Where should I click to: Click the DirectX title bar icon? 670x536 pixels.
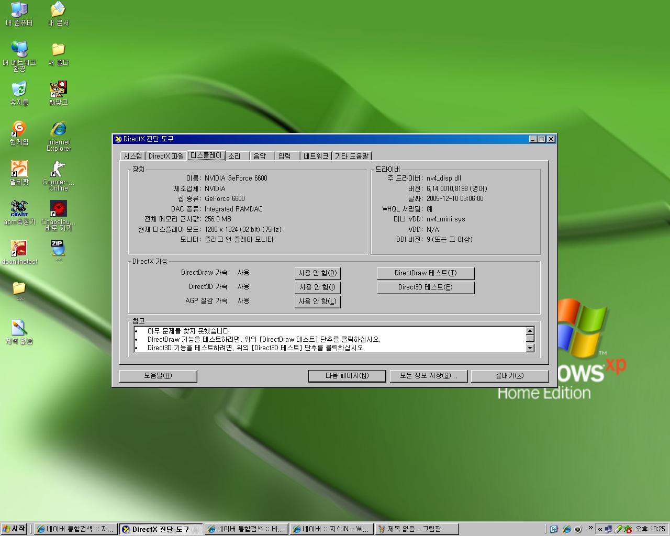[x=118, y=139]
